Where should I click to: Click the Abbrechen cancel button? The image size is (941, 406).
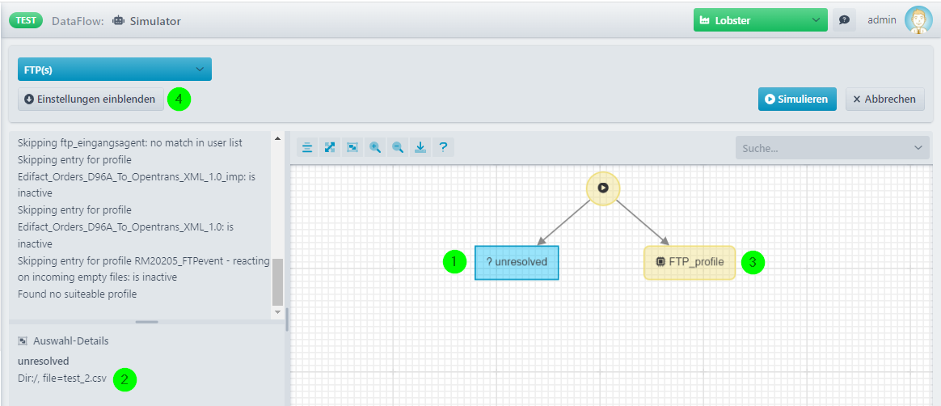885,99
